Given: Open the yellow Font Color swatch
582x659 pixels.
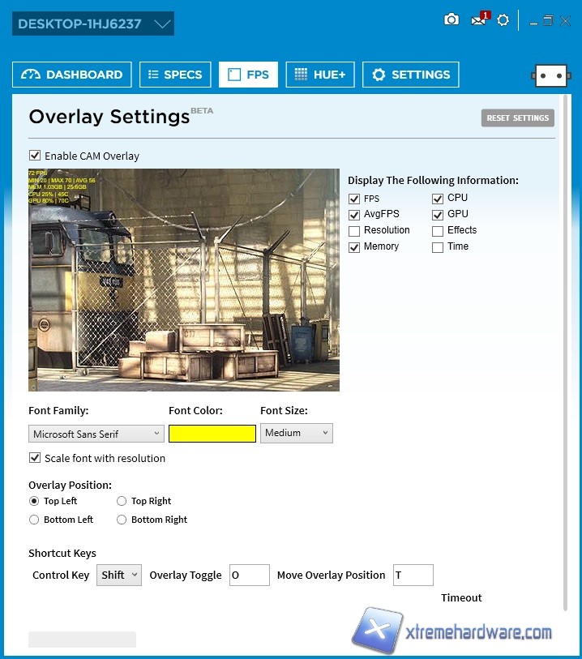Looking at the screenshot, I should pos(212,434).
